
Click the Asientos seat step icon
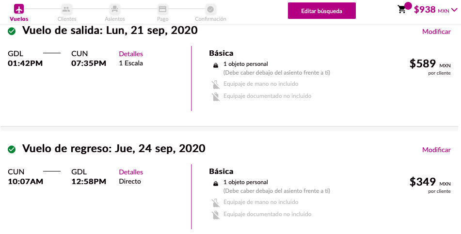[114, 9]
